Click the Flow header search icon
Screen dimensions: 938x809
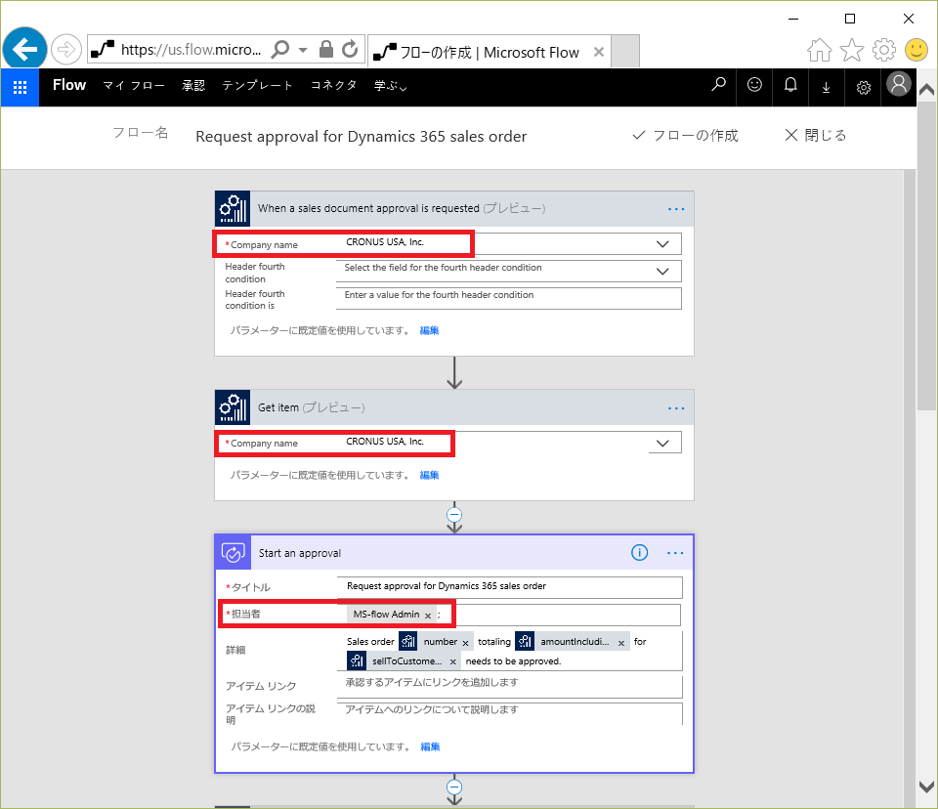tap(718, 86)
